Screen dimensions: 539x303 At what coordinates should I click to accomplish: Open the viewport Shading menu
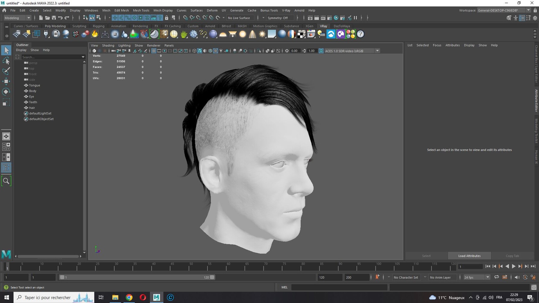point(108,45)
